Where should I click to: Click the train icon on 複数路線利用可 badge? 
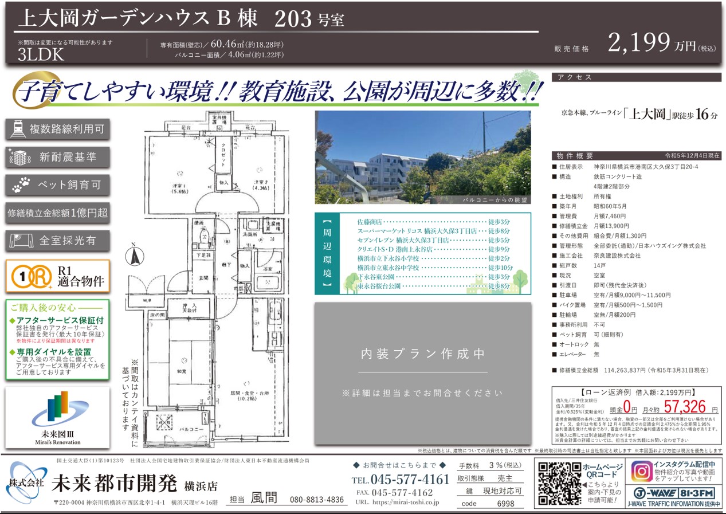(x=18, y=129)
